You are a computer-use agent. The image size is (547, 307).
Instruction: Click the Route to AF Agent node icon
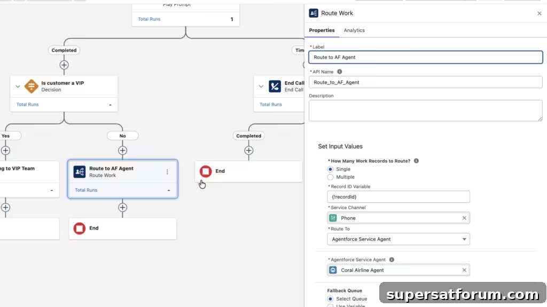pos(79,171)
